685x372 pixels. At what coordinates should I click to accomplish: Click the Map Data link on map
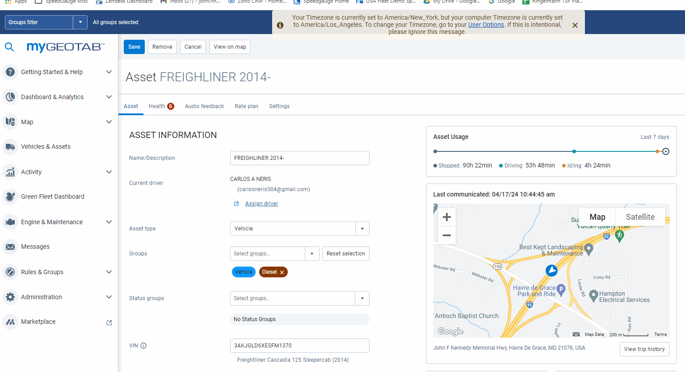pyautogui.click(x=594, y=334)
